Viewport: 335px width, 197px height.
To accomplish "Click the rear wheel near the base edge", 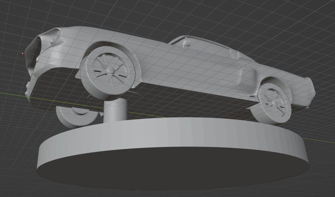I will tap(271, 103).
